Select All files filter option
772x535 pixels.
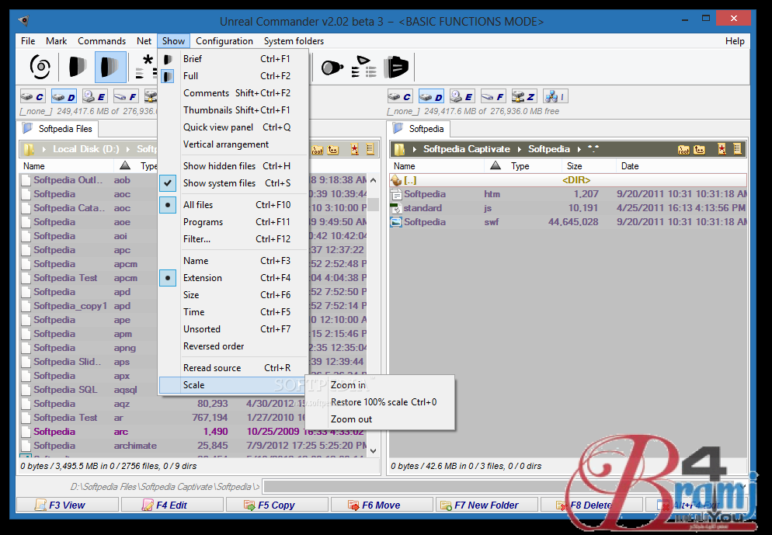coord(198,205)
